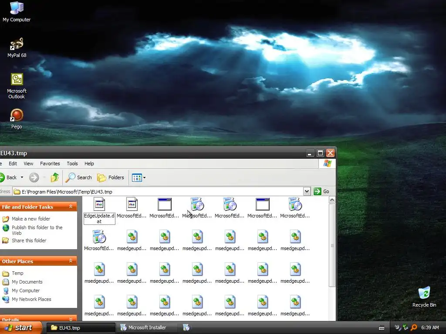Image resolution: width=446 pixels, height=334 pixels.
Task: Click the green arrow tray icon
Action: coord(405,327)
